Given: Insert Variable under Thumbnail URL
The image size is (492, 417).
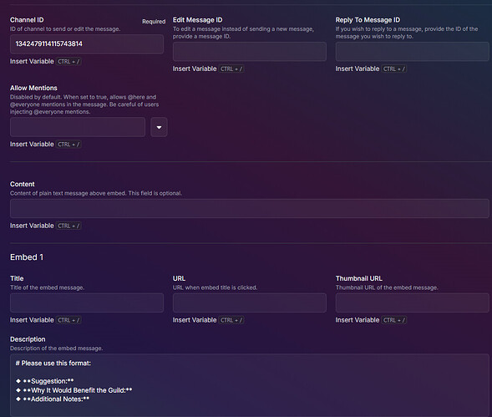Looking at the screenshot, I should point(357,320).
